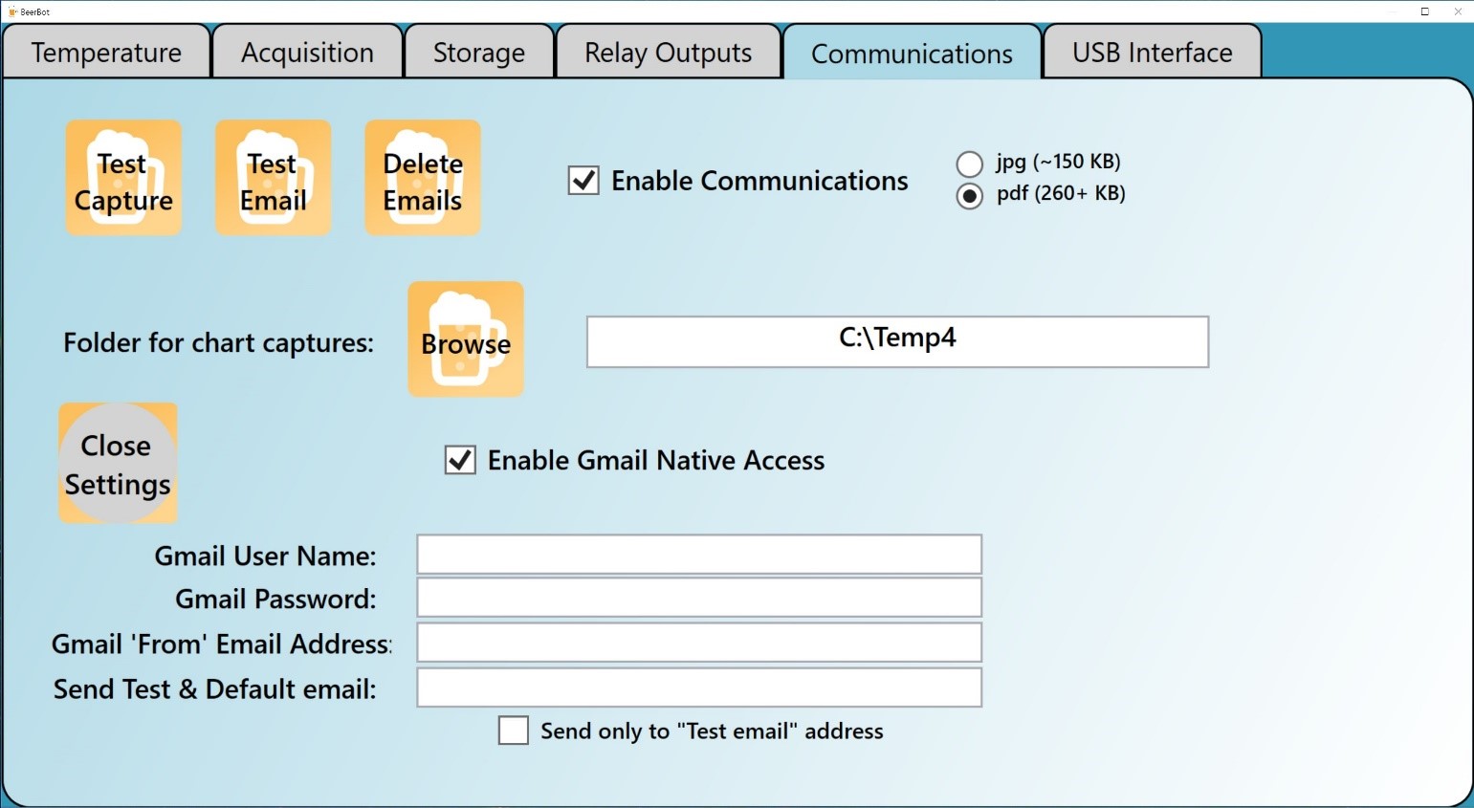This screenshot has width=1474, height=808.
Task: Click the 'Send Test & Default email:' label
Action: [x=215, y=688]
